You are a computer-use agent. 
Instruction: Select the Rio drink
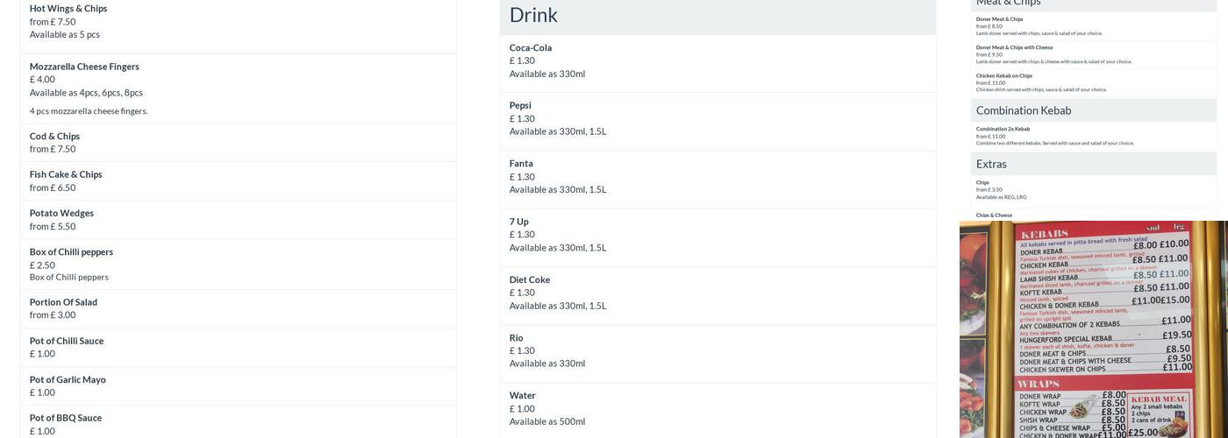[x=517, y=338]
